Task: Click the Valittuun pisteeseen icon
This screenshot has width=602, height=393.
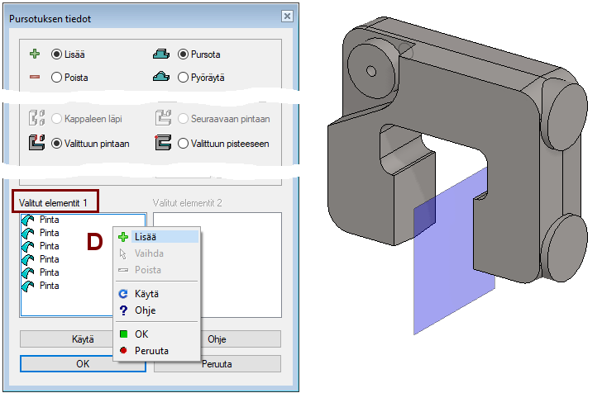Action: (x=161, y=143)
